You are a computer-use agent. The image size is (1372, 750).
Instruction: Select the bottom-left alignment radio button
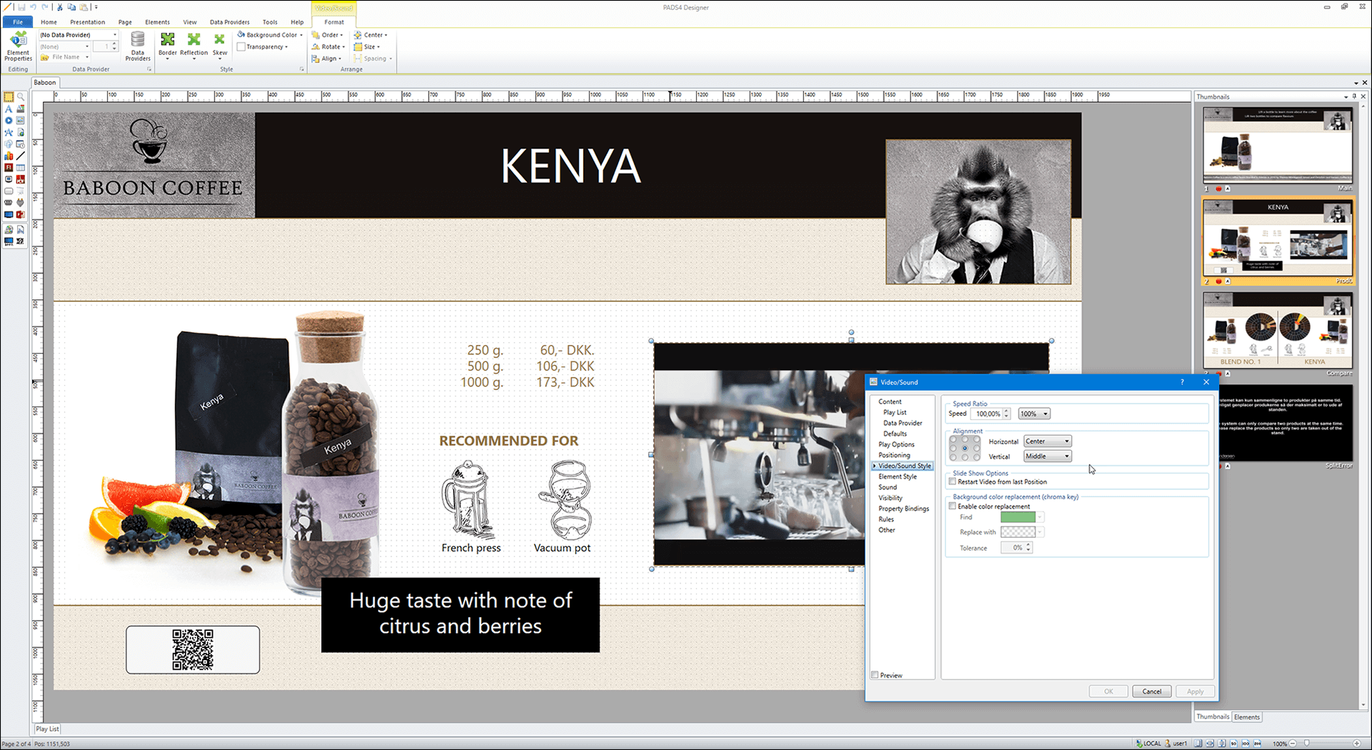coord(954,457)
